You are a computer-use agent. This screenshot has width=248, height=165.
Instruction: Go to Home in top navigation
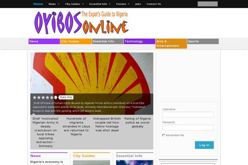click(38, 4)
